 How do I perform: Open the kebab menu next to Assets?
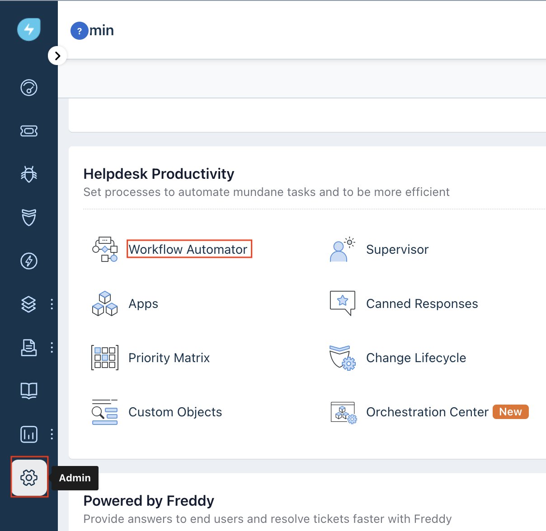(52, 304)
